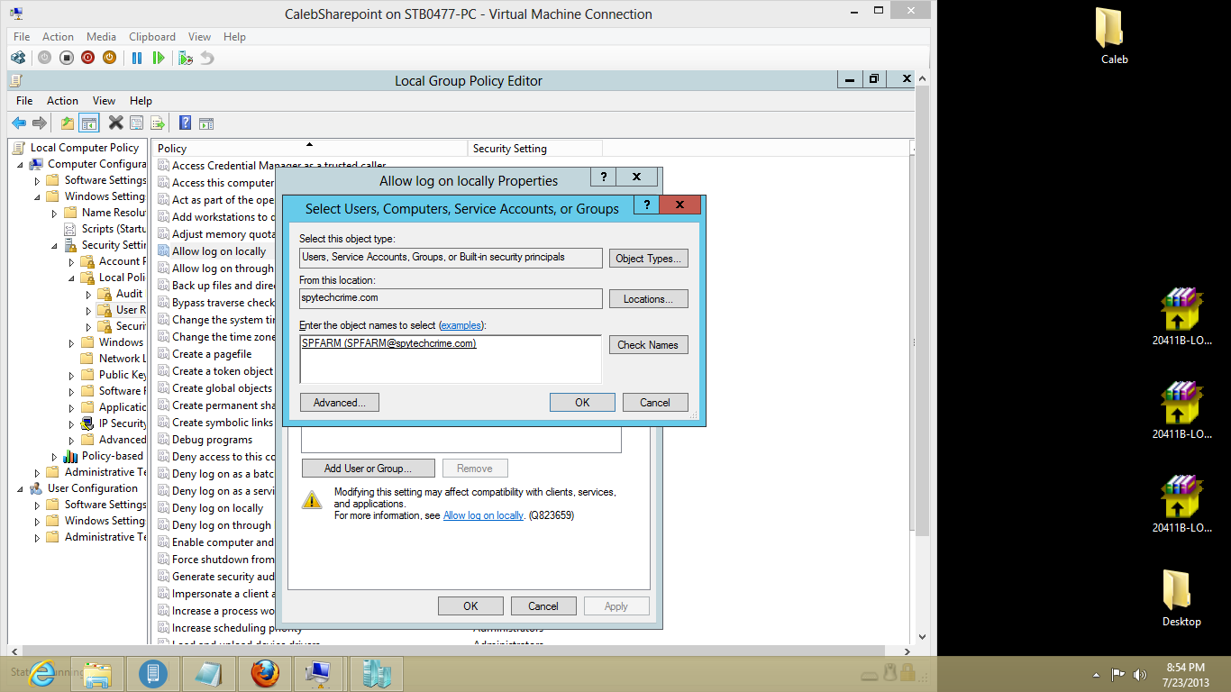Click the notepad icon in the taskbar
The width and height of the screenshot is (1231, 692).
tap(209, 673)
